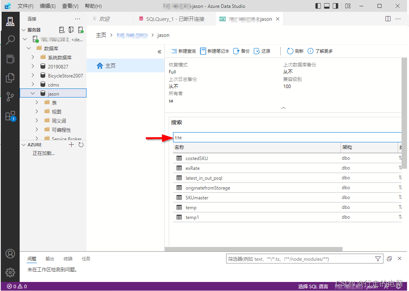Collapse the Databases folder node
The width and height of the screenshot is (409, 291).
(29, 48)
